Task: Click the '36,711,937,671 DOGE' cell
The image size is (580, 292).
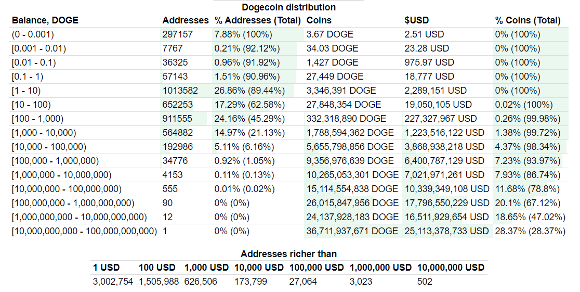Action: pos(352,232)
